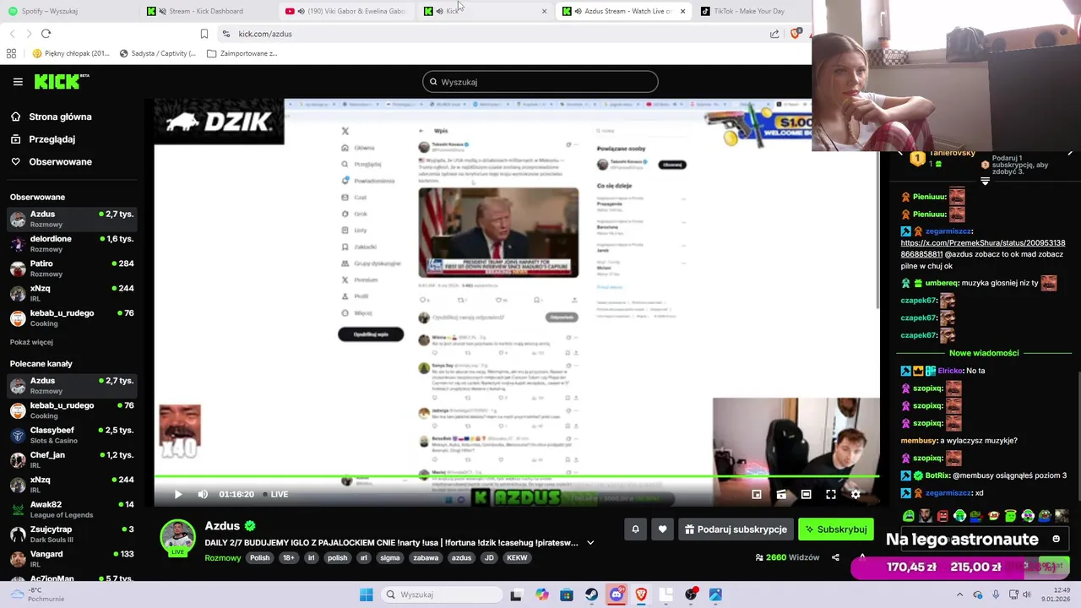Open Przeglądaj in sidebar
This screenshot has height=608, width=1081.
[52, 139]
